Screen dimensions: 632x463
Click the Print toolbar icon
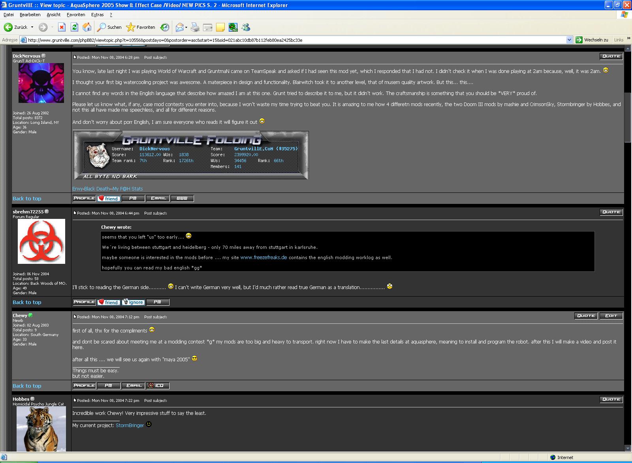195,27
